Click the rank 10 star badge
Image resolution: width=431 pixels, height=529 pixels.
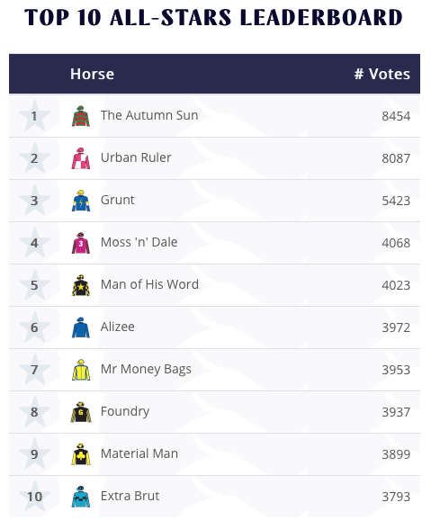point(34,497)
